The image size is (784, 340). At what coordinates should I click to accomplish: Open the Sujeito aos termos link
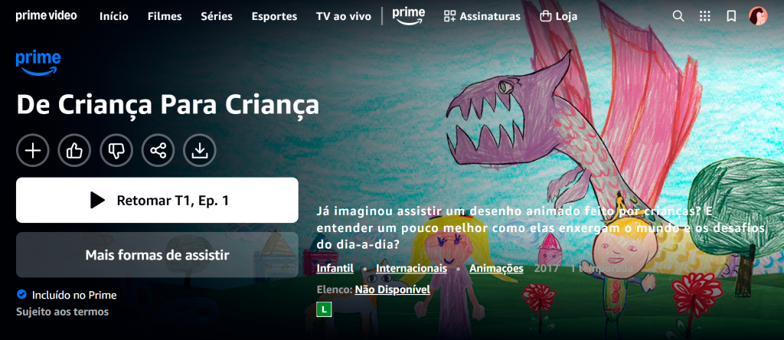tap(63, 312)
